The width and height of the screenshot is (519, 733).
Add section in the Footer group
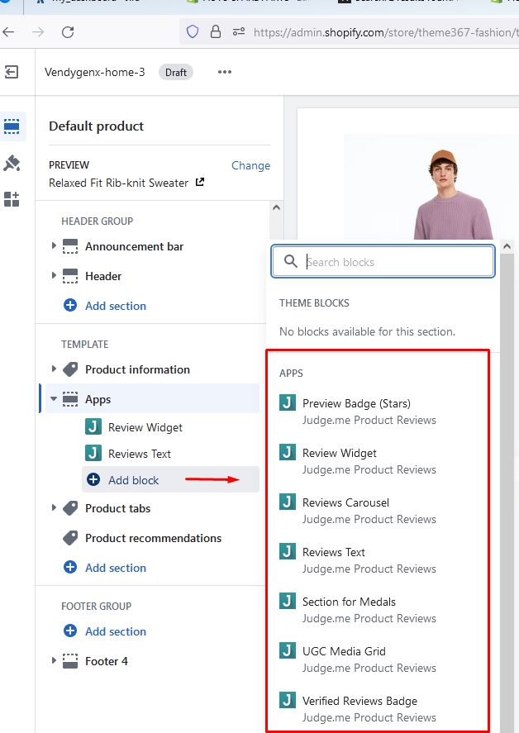[x=105, y=631]
